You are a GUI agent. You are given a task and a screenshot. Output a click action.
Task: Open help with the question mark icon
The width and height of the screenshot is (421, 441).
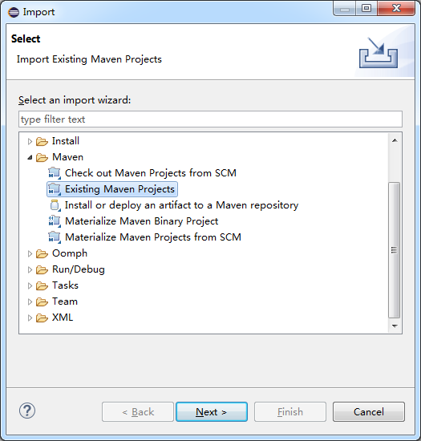27,411
